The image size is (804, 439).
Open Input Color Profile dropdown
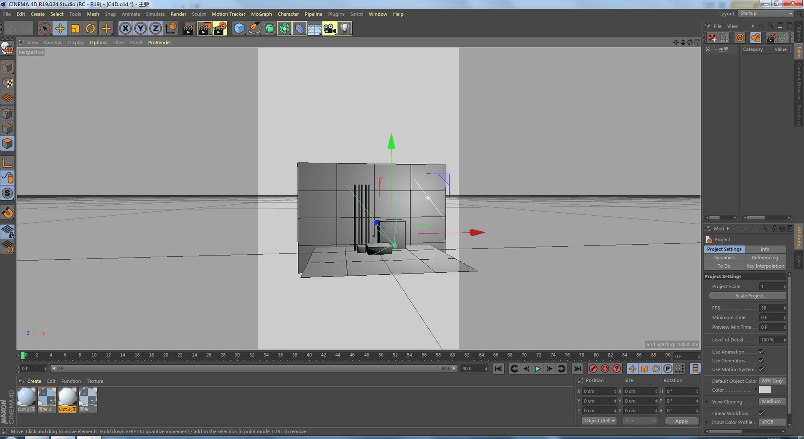(x=773, y=422)
